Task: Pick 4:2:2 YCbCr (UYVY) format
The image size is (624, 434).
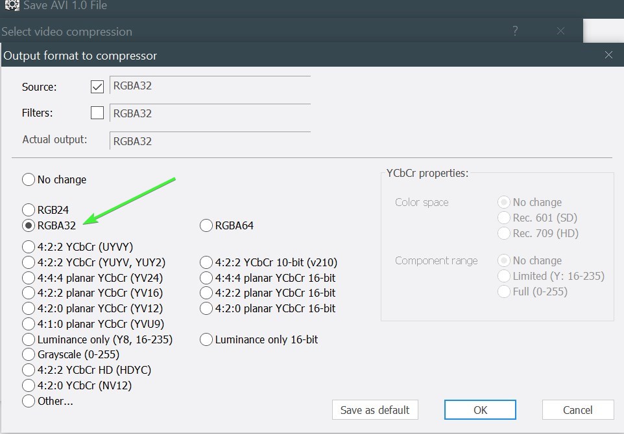Action: pos(29,247)
